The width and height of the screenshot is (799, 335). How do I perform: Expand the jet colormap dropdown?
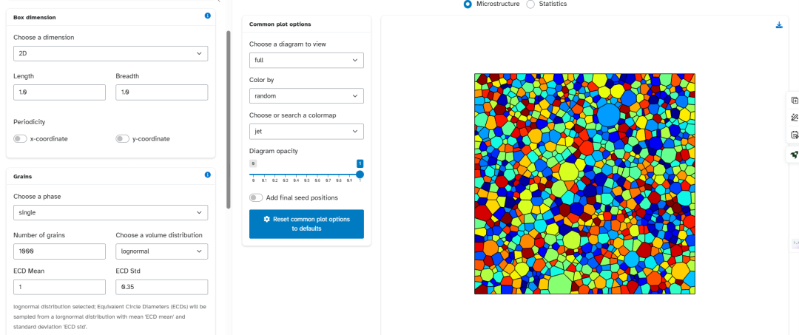point(306,132)
